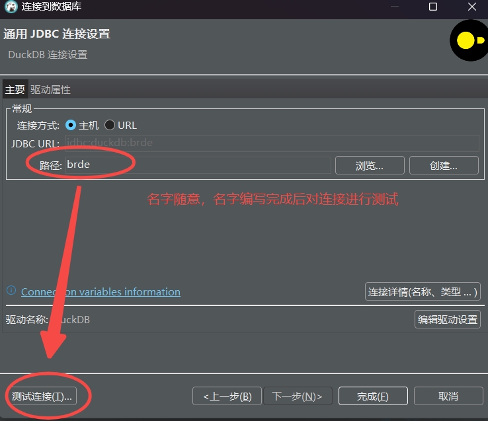Finish the wizard with 完成(F)
The width and height of the screenshot is (488, 421).
[x=373, y=396]
